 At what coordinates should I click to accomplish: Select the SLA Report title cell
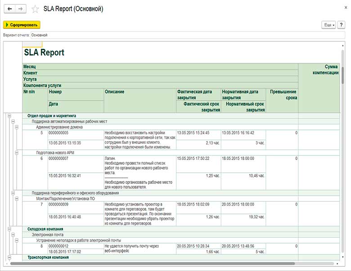44,52
